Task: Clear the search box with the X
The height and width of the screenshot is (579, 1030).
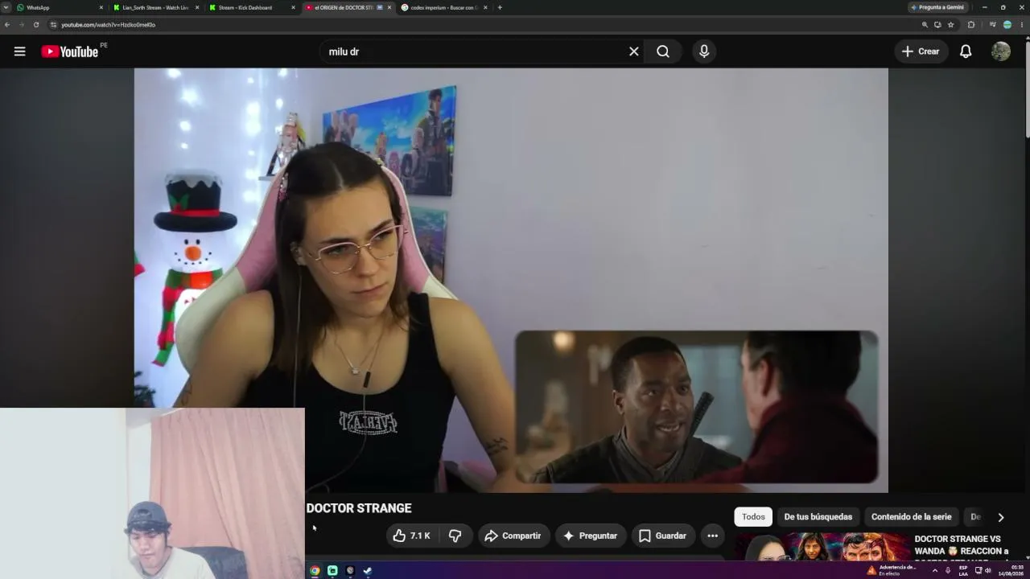Action: (x=634, y=51)
